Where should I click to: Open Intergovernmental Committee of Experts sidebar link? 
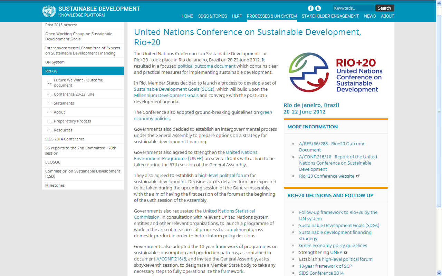pyautogui.click(x=83, y=50)
